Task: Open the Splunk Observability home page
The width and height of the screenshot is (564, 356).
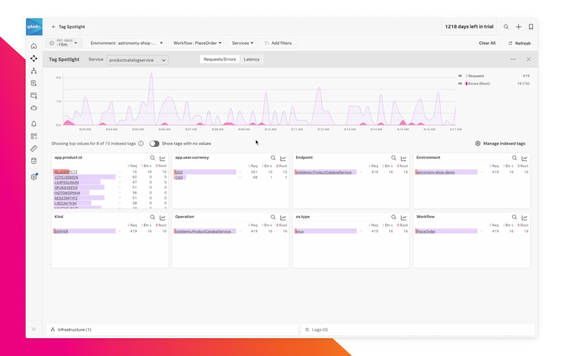Action: click(x=34, y=46)
